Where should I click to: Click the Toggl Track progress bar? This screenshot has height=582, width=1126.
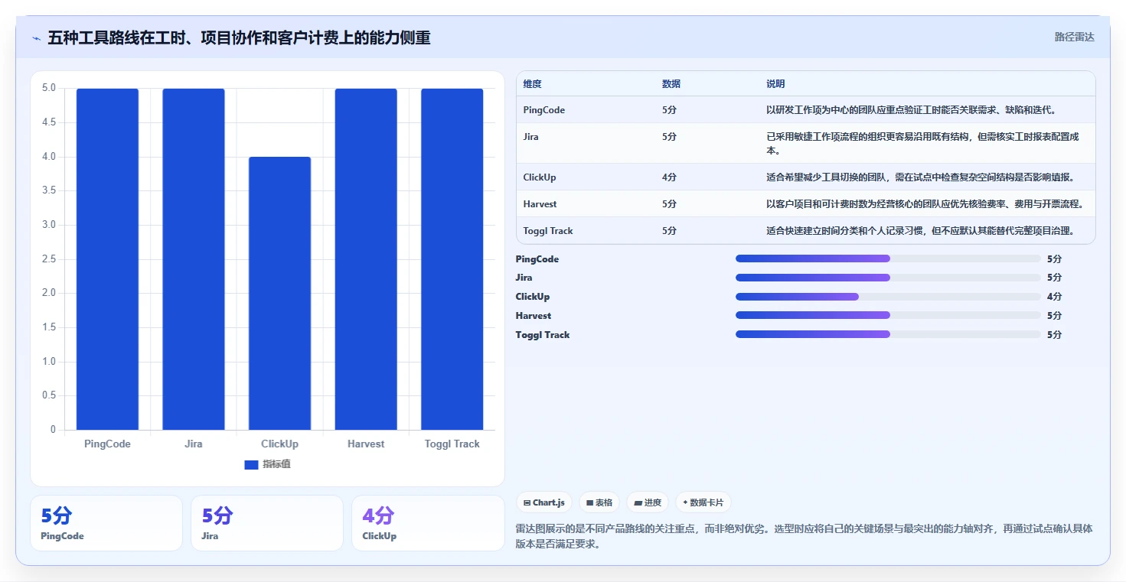point(888,334)
